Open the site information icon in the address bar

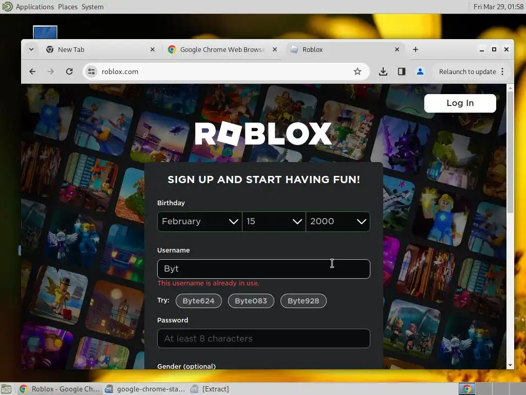pos(91,71)
